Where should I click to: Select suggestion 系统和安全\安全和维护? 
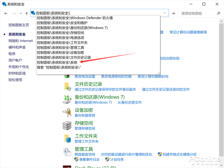point(98,23)
